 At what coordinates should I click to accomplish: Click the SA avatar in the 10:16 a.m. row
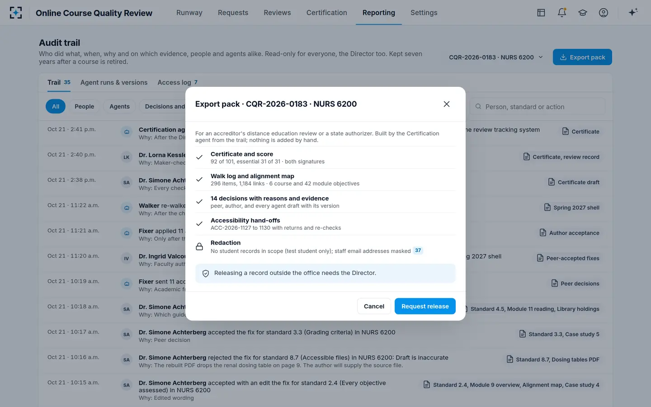(127, 360)
